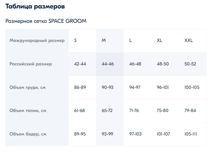This screenshot has width=212, height=153.
Task: Click the 'Объем талии, см' row label
Action: point(28,111)
